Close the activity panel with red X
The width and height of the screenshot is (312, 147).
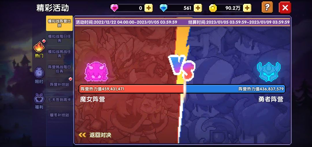tap(285, 7)
